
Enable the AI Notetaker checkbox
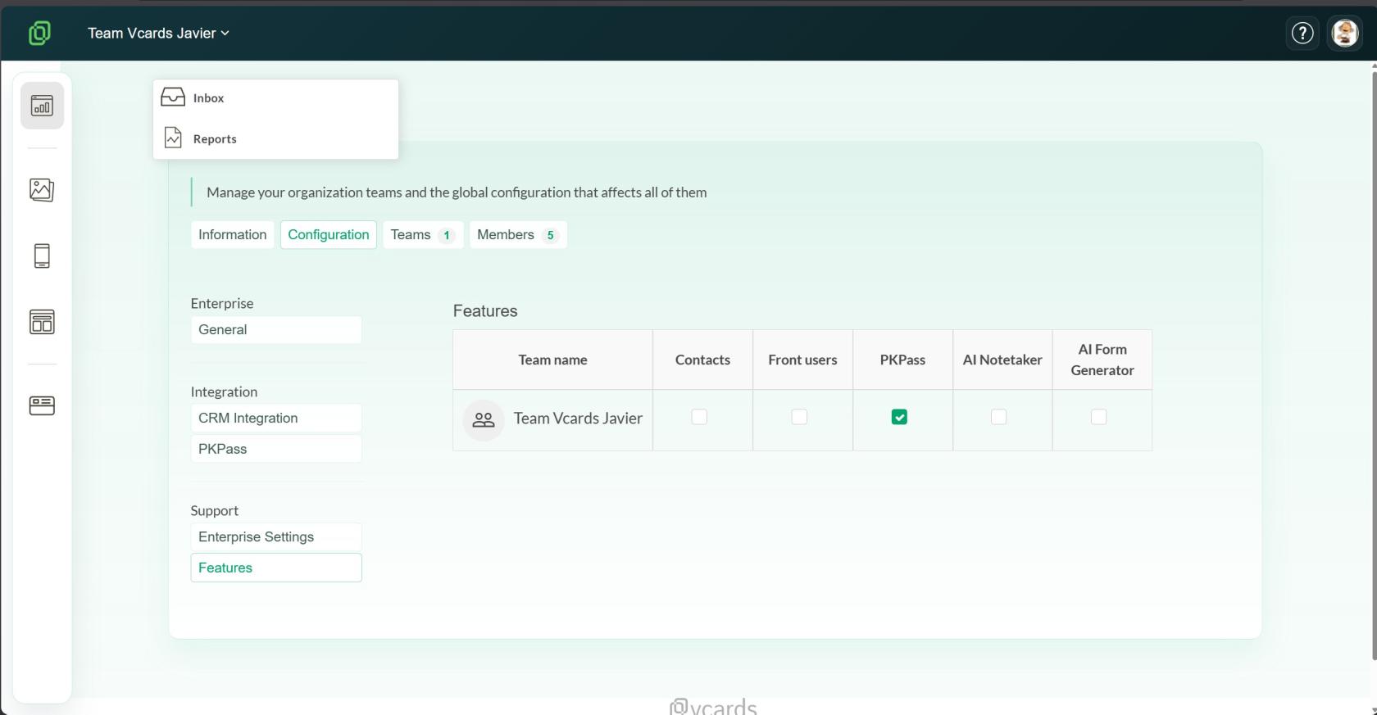[998, 417]
